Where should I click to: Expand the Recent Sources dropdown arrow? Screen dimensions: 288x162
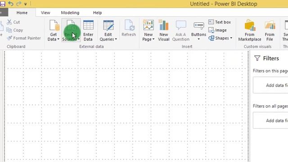79,39
